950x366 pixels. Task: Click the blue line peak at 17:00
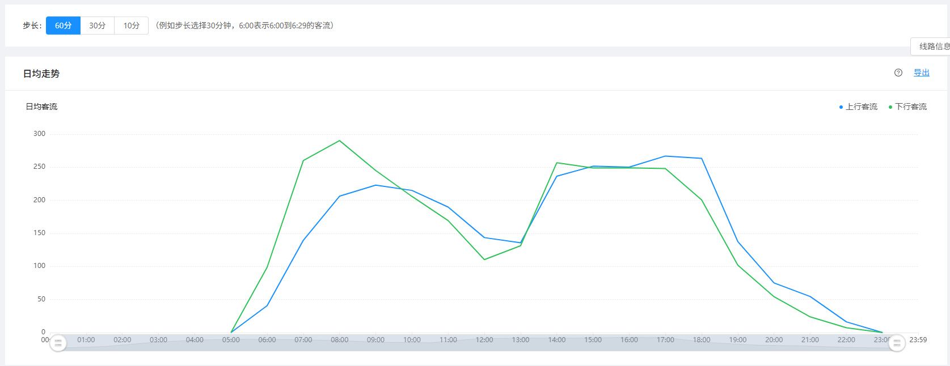(665, 156)
